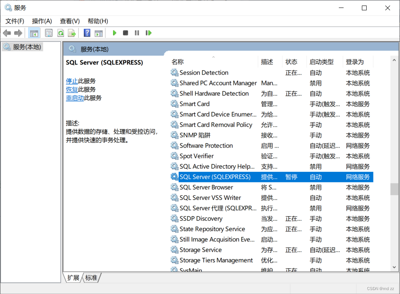Start the service with the green play icon
This screenshot has height=294, width=400.
click(114, 33)
